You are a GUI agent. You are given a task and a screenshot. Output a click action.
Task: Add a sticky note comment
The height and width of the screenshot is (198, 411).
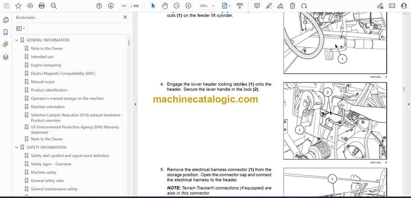(x=257, y=6)
